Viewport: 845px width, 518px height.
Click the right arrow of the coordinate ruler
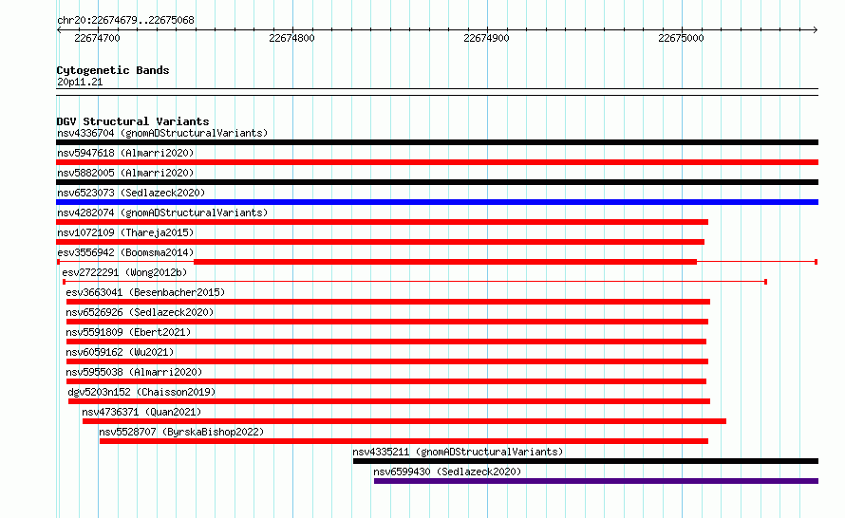[x=816, y=29]
